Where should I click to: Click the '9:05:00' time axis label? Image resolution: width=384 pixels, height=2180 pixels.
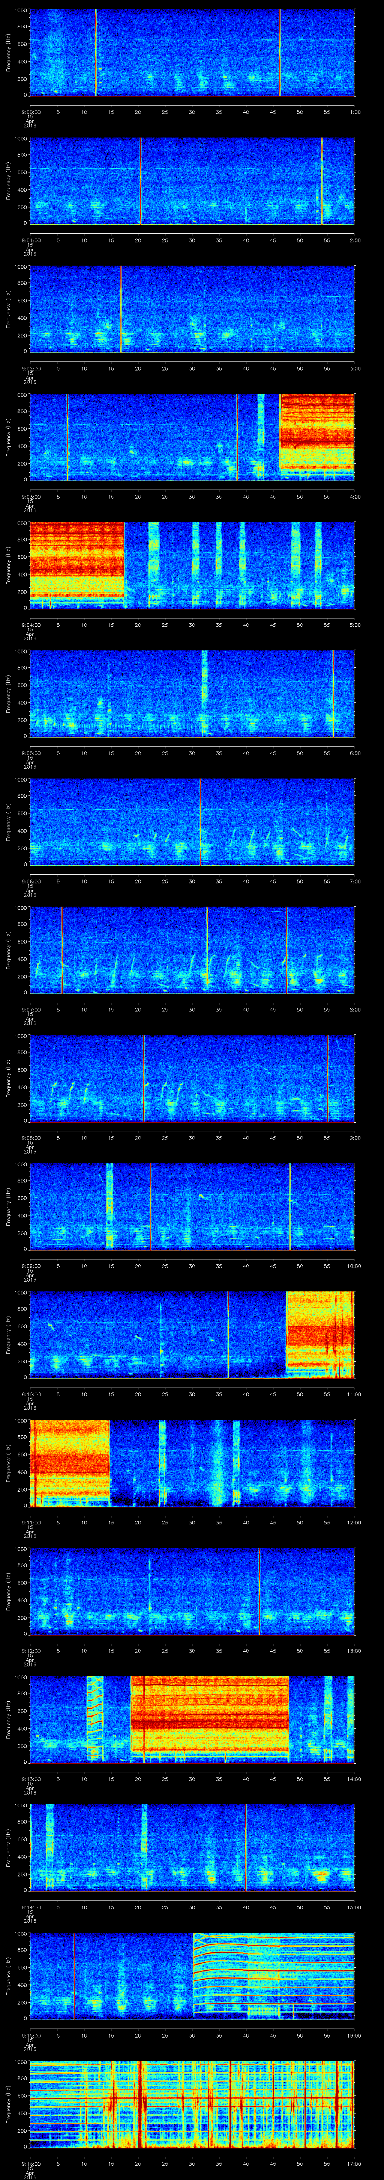click(30, 753)
